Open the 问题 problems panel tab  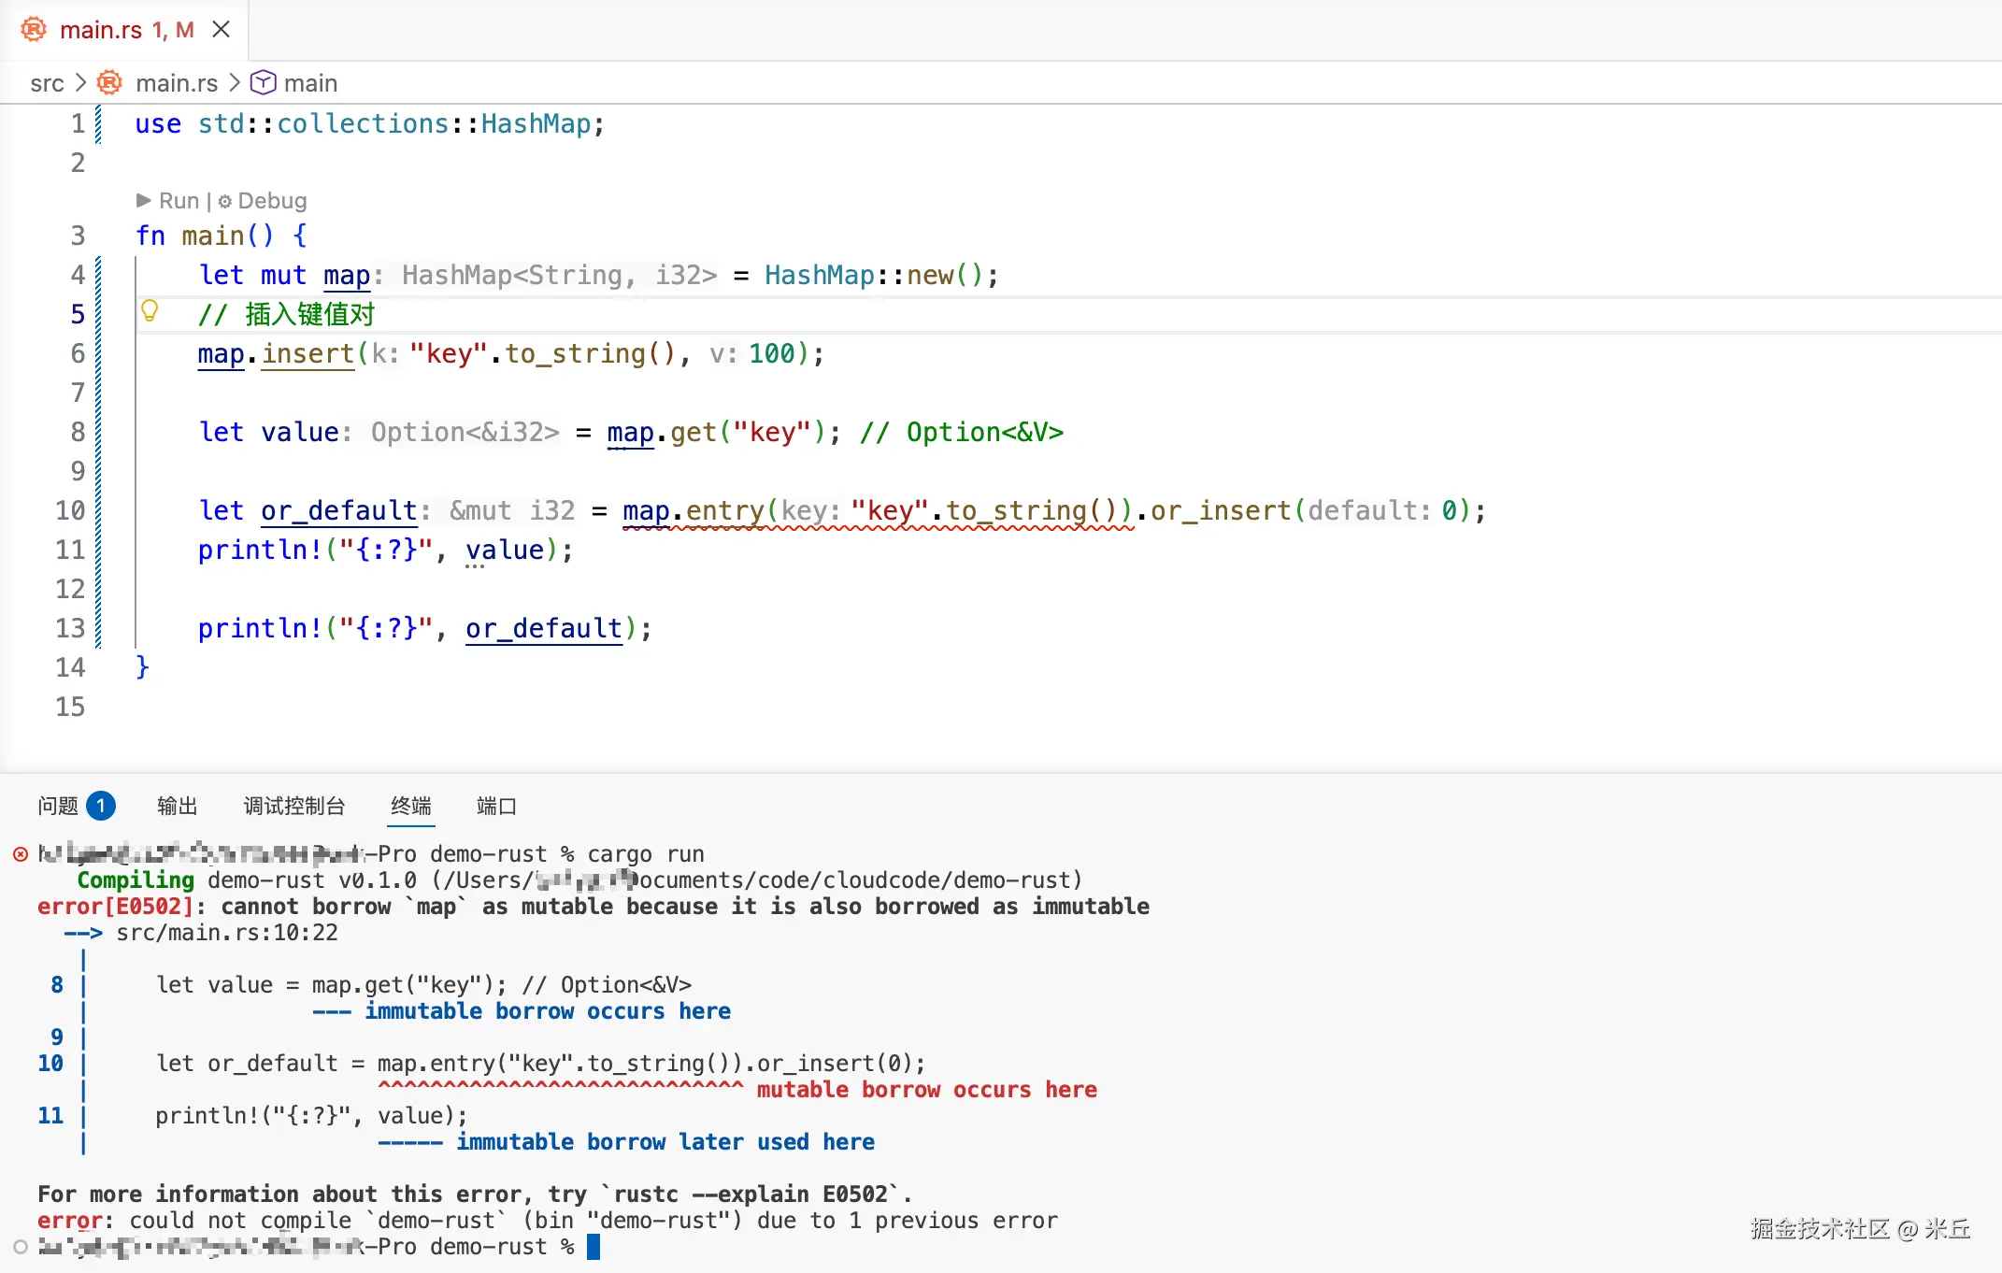coord(58,806)
